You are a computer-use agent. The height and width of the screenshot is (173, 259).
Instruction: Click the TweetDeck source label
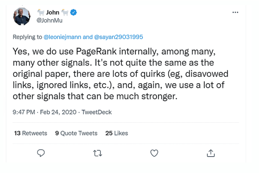pyautogui.click(x=97, y=112)
